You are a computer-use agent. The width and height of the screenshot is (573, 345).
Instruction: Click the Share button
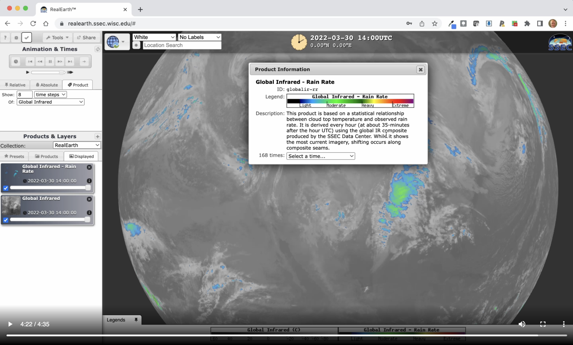(x=86, y=37)
